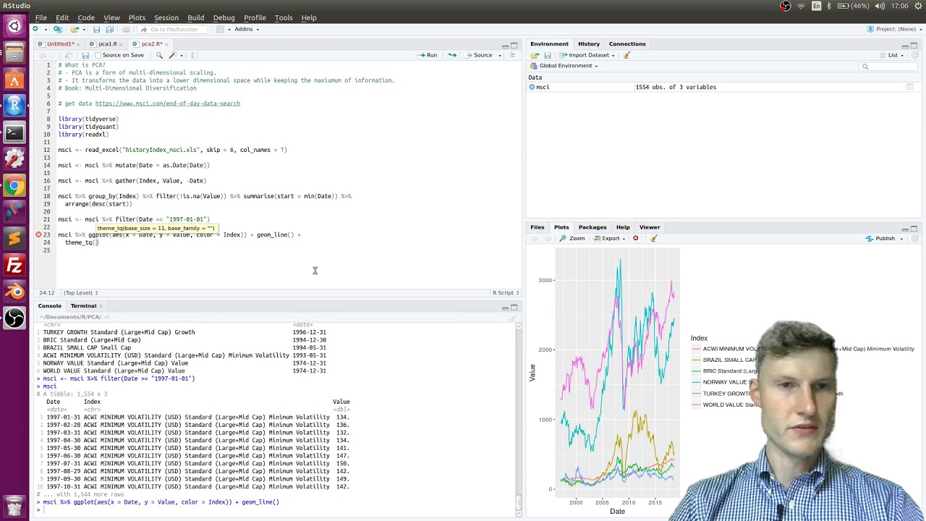Image resolution: width=926 pixels, height=521 pixels.
Task: Click the Create Project icon
Action: [59, 29]
